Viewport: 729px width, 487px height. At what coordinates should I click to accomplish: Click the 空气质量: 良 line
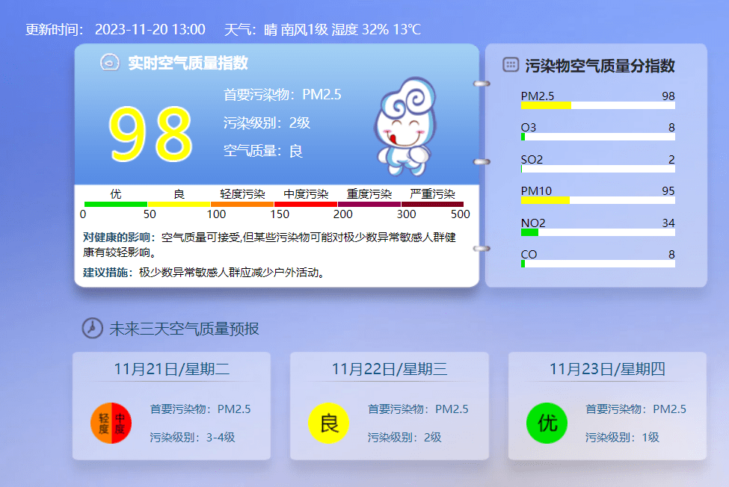pyautogui.click(x=262, y=151)
